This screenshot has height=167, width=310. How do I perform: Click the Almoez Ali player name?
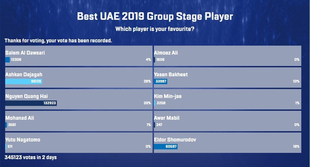(166, 53)
